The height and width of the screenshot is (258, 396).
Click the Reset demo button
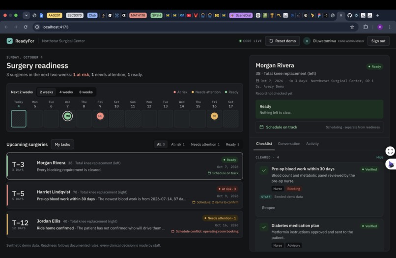click(283, 41)
